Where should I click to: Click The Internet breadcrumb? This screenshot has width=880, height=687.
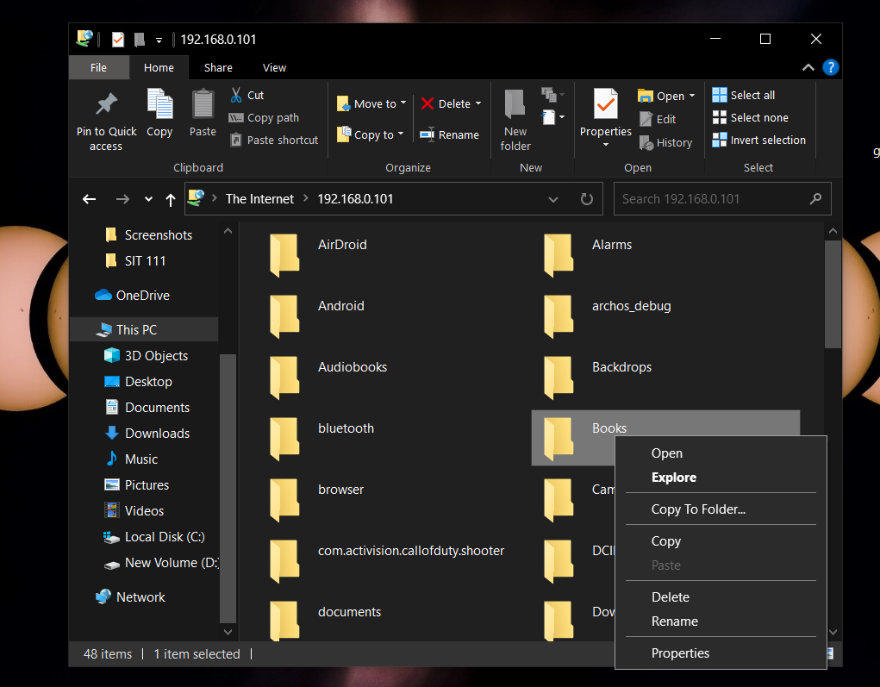coord(259,199)
